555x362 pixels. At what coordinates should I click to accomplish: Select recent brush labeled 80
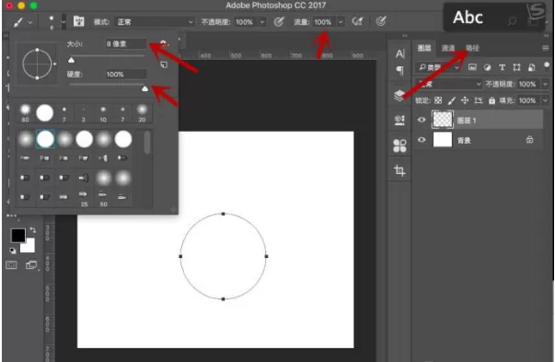25,113
